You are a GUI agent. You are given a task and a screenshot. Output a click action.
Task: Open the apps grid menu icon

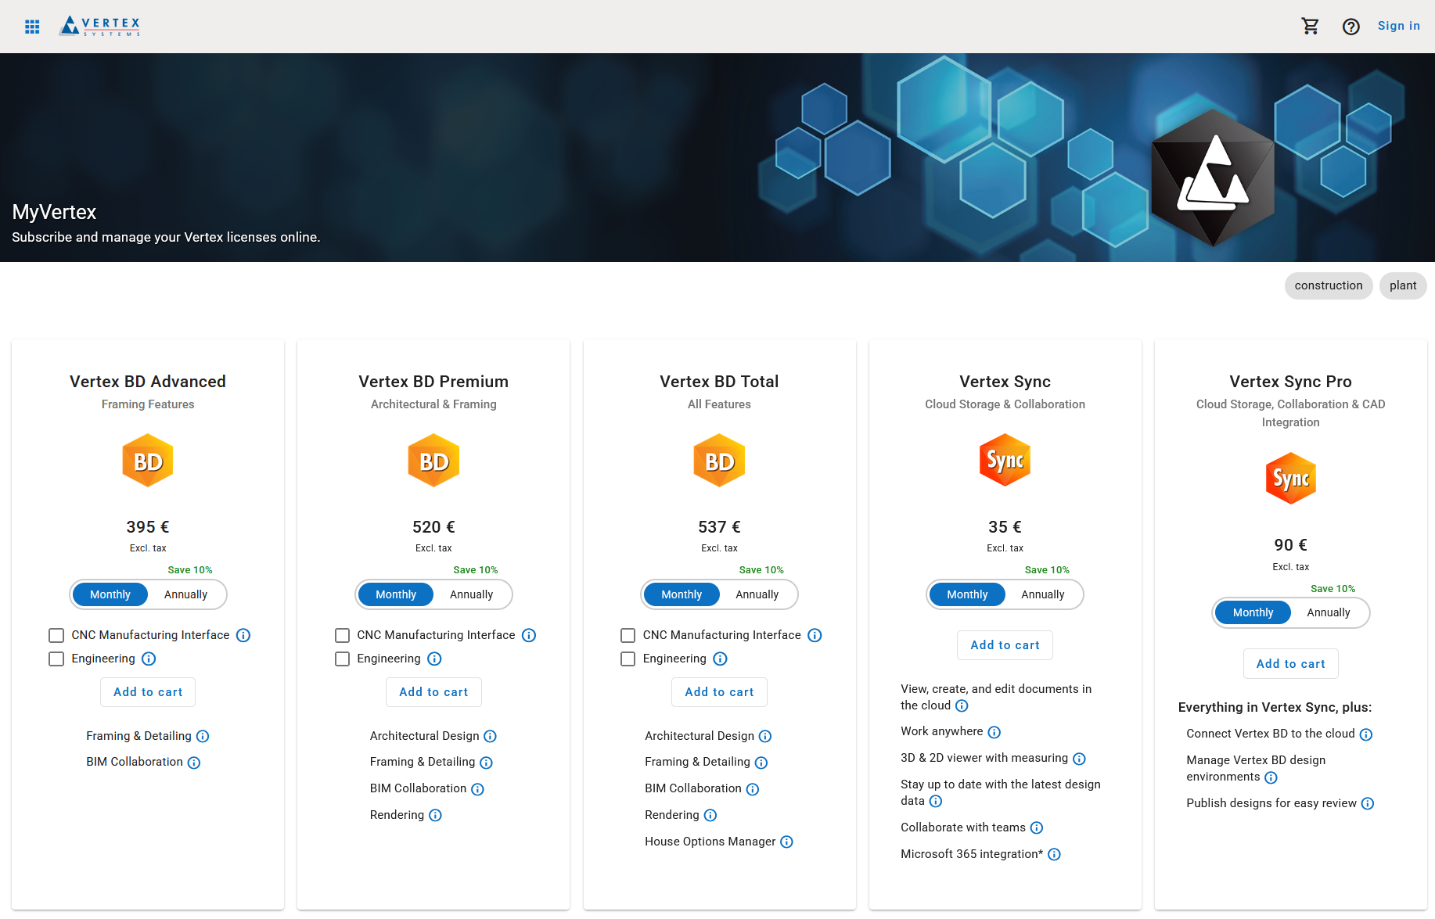click(32, 27)
